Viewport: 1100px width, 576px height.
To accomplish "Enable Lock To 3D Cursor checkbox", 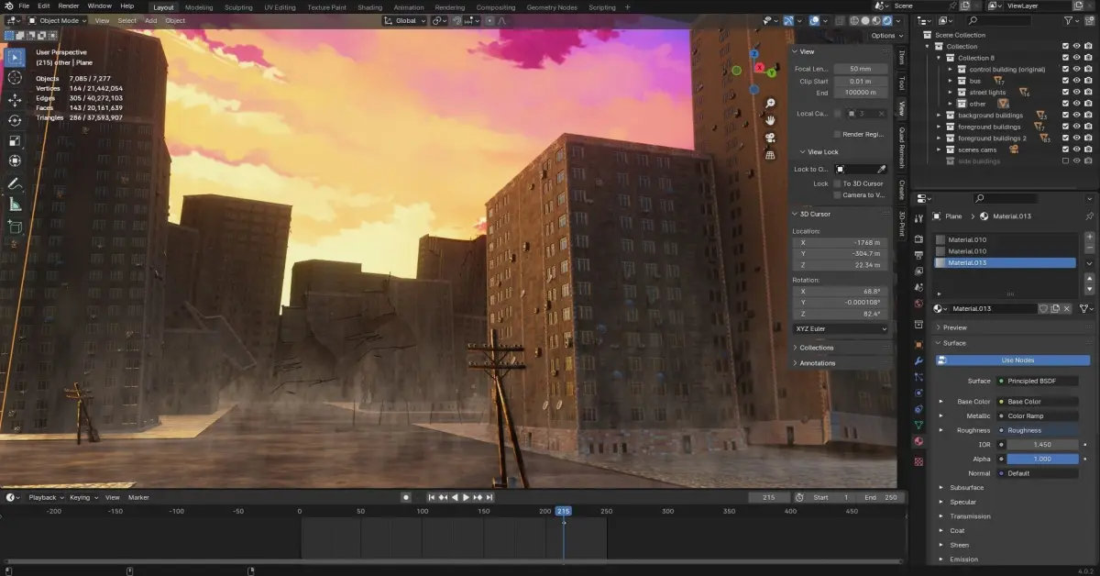I will click(837, 183).
